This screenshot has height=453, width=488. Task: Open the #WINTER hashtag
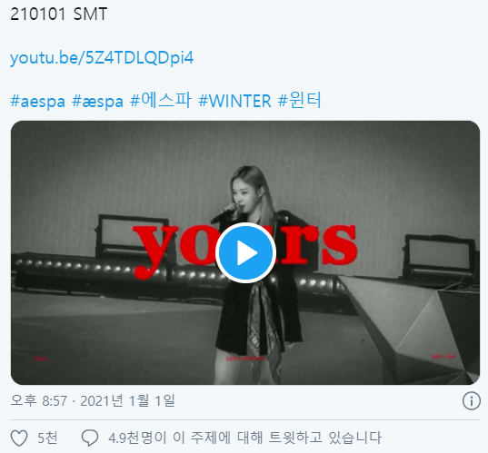coord(235,101)
